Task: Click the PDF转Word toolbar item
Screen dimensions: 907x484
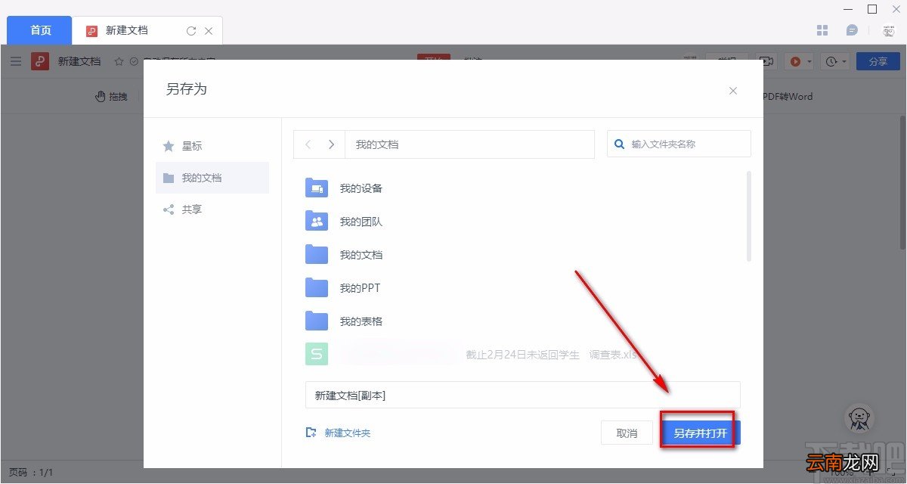Action: coord(788,97)
